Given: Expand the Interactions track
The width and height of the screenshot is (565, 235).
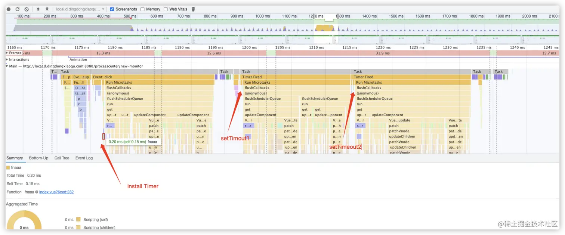Looking at the screenshot, I should point(7,59).
